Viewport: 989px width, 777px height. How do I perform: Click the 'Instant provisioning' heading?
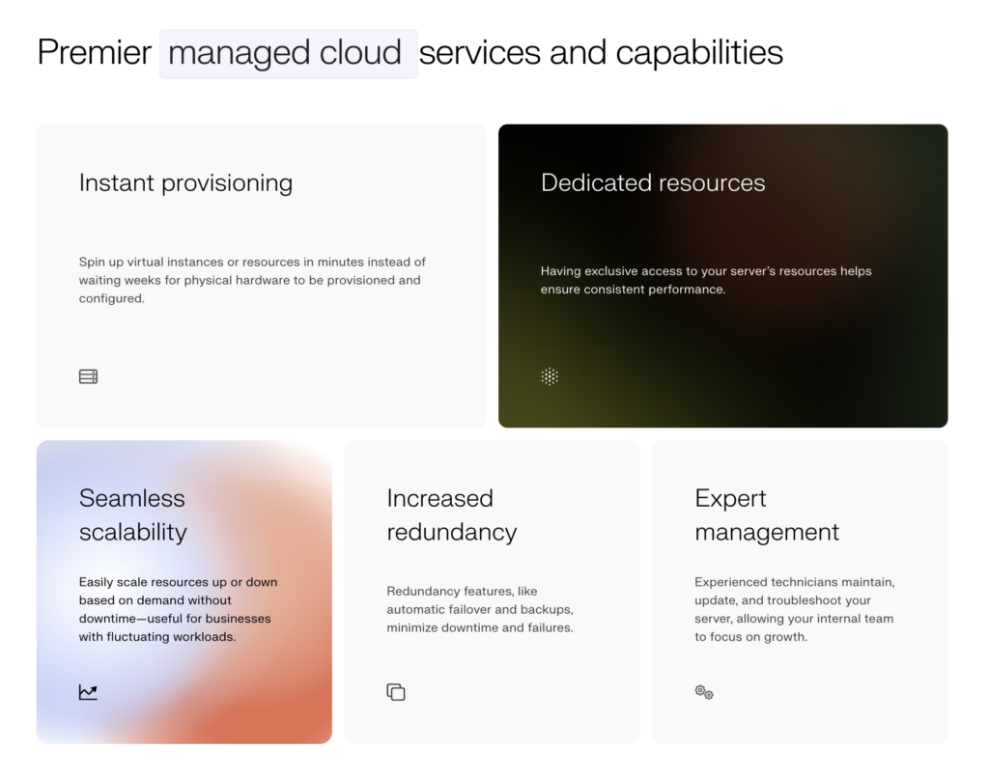pos(185,183)
